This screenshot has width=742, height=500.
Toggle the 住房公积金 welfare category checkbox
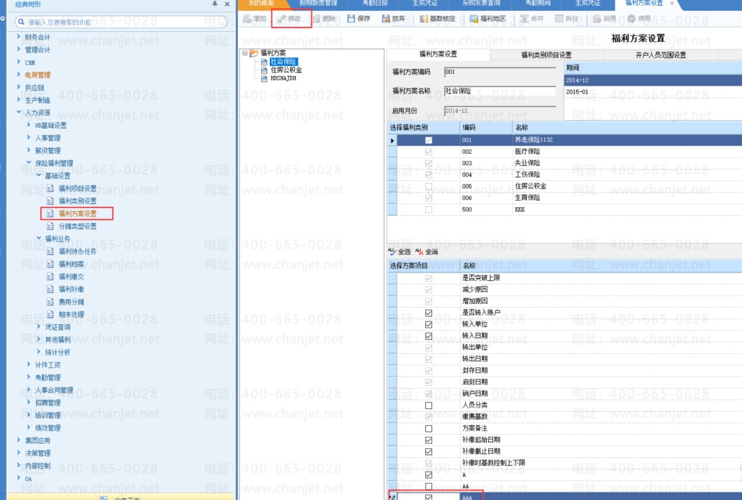(428, 187)
